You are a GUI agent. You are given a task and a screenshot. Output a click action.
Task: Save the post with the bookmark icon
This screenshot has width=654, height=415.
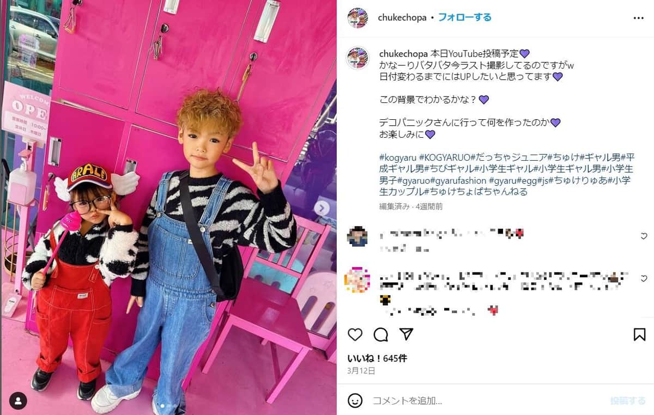(x=639, y=334)
